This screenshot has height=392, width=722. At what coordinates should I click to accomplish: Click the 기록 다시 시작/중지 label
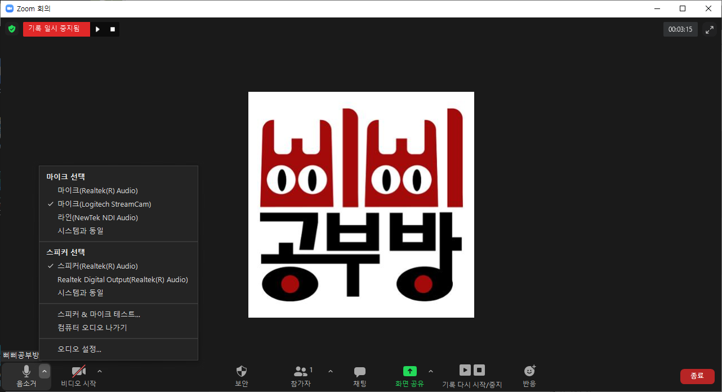(x=472, y=385)
